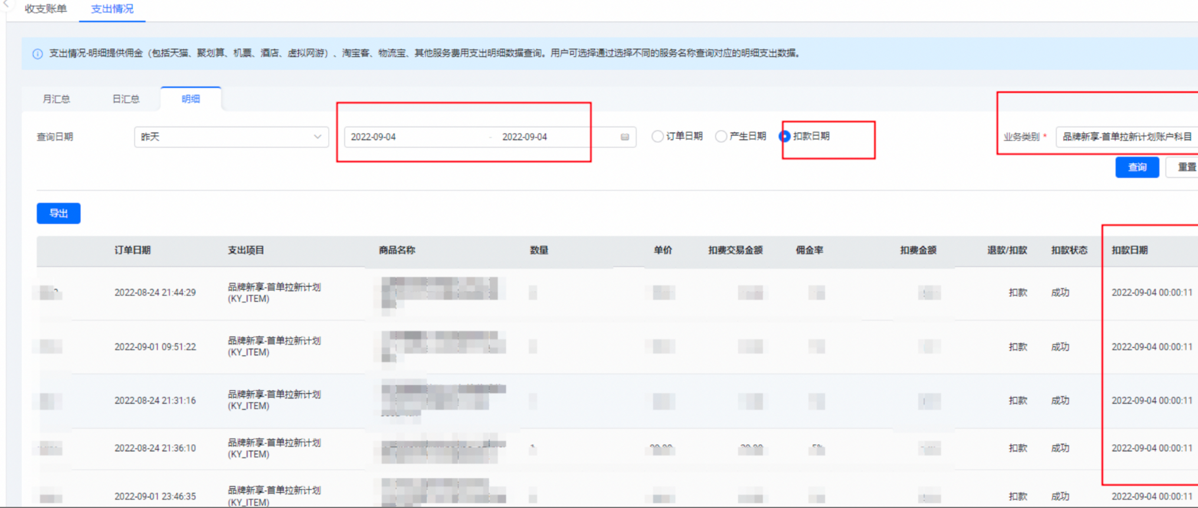Screen dimensions: 1198x508
Task: Click the 订单日期 column header
Action: tap(132, 250)
